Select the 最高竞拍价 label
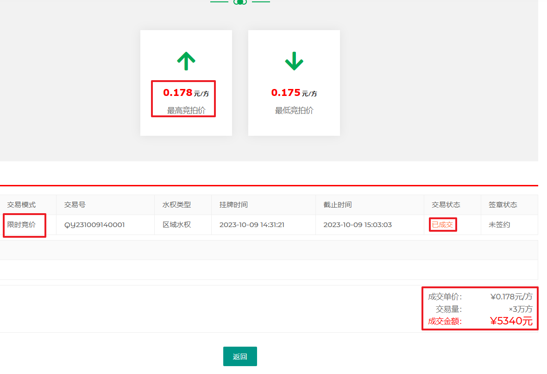The height and width of the screenshot is (374, 547). click(186, 111)
